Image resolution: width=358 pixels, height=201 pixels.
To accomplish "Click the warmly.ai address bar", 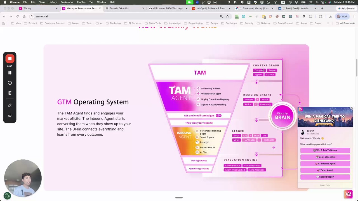I will click(126, 16).
